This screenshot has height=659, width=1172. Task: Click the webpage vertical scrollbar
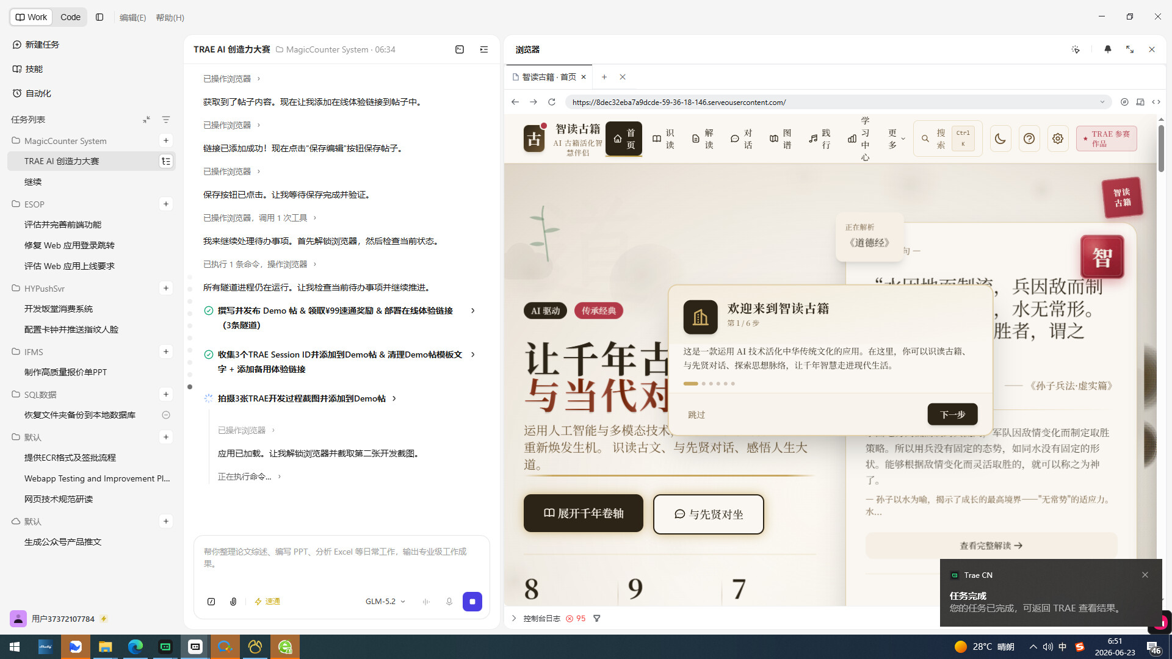[x=1161, y=148]
